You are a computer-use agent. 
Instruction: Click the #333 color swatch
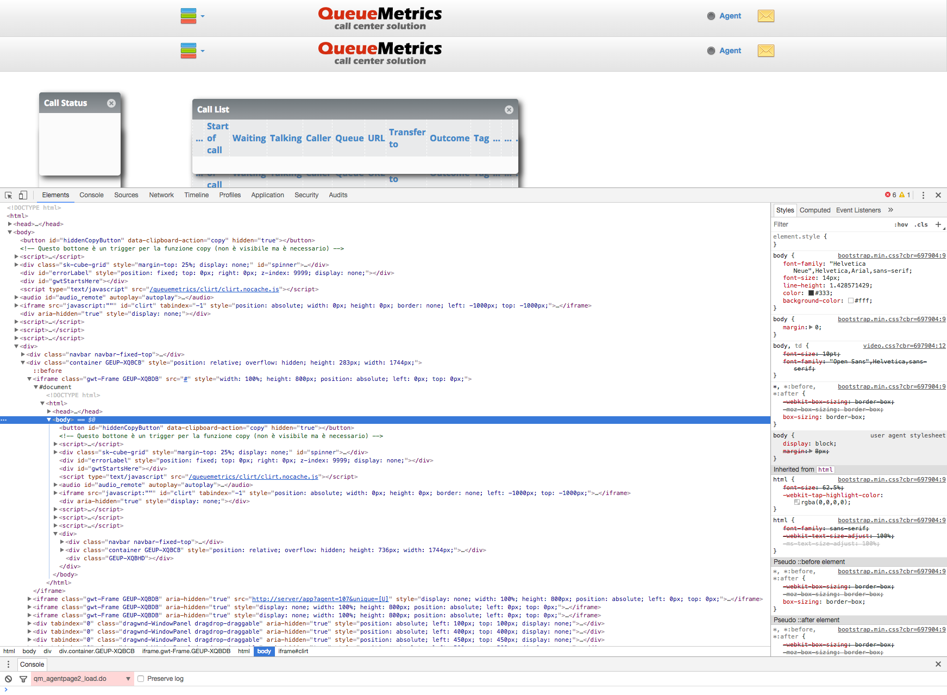(x=811, y=293)
